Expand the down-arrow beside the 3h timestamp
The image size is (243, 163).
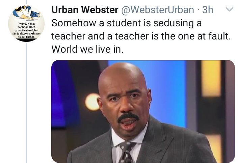[230, 9]
